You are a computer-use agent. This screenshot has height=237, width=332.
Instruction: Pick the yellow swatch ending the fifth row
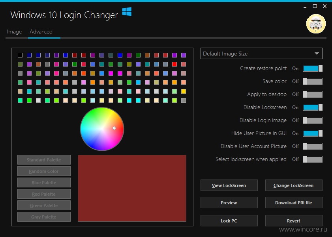tap(184, 91)
